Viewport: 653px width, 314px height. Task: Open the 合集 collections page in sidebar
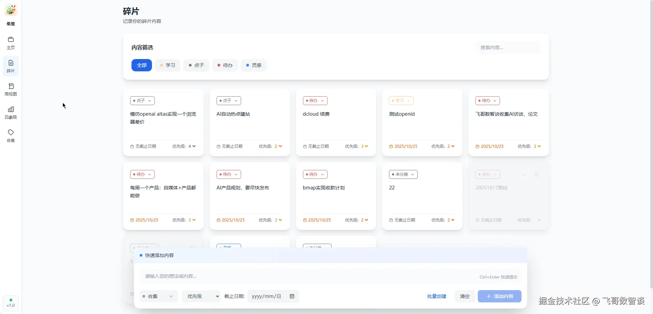click(x=11, y=136)
